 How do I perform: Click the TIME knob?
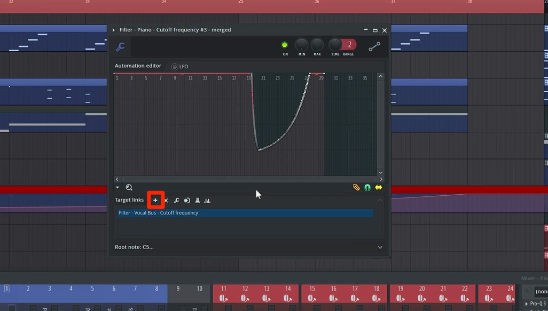click(x=335, y=45)
